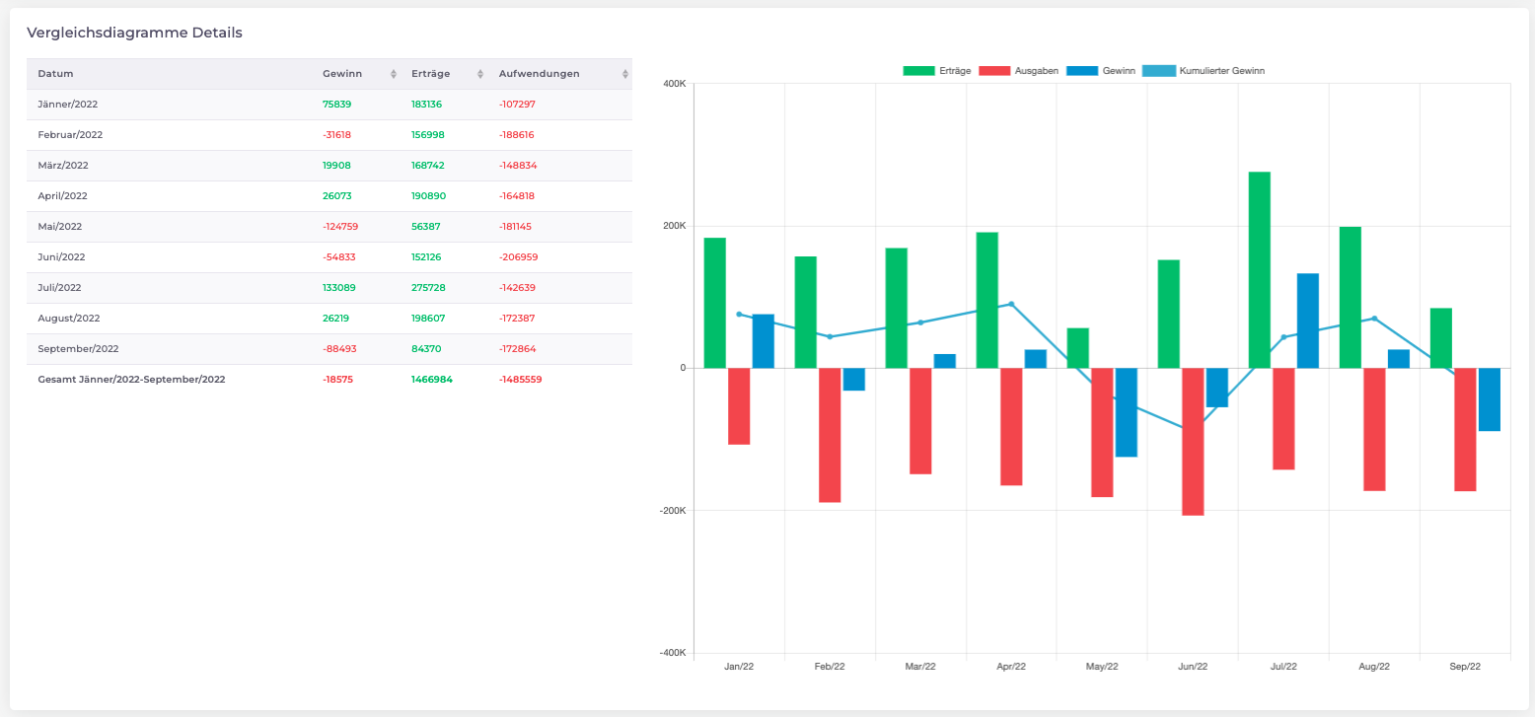Image resolution: width=1535 pixels, height=717 pixels.
Task: Click the red Ausgaben bar for Feb/22
Action: [x=830, y=435]
